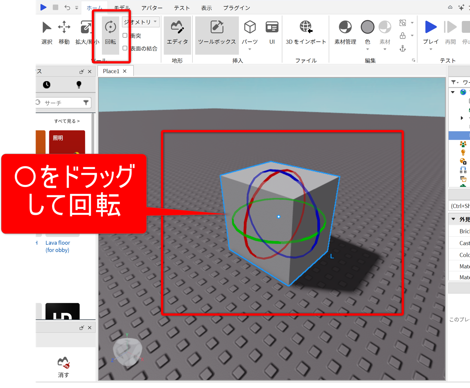
Task: Expand the パーツ (Part) dropdown arrow
Action: (x=250, y=49)
